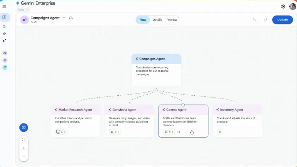Show Comms Agent's +1 additional tools

178,132
